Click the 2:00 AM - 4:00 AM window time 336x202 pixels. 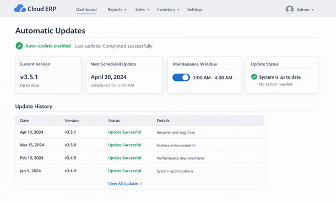(213, 78)
